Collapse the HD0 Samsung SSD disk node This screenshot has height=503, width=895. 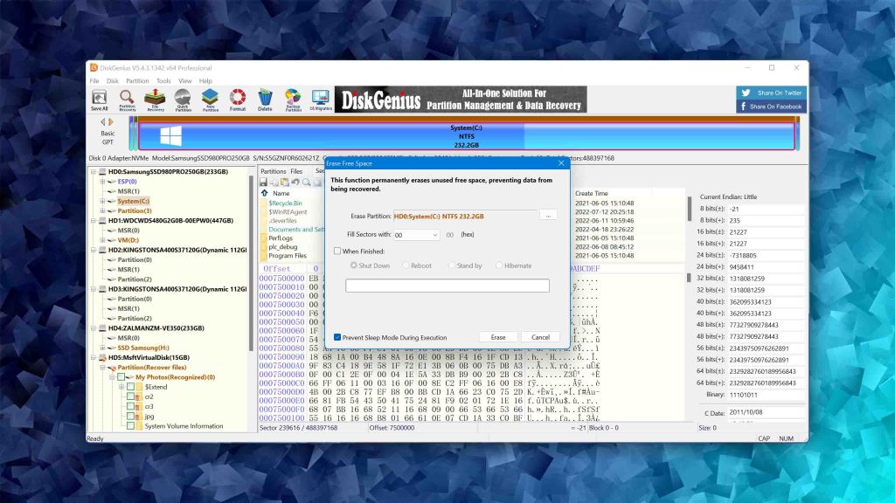pyautogui.click(x=94, y=172)
